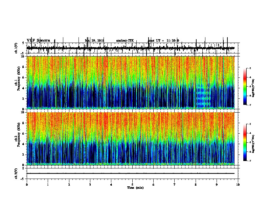This screenshot has width=268, height=207.
Task: Click time axis tick label "6"
Action: pos(154,184)
